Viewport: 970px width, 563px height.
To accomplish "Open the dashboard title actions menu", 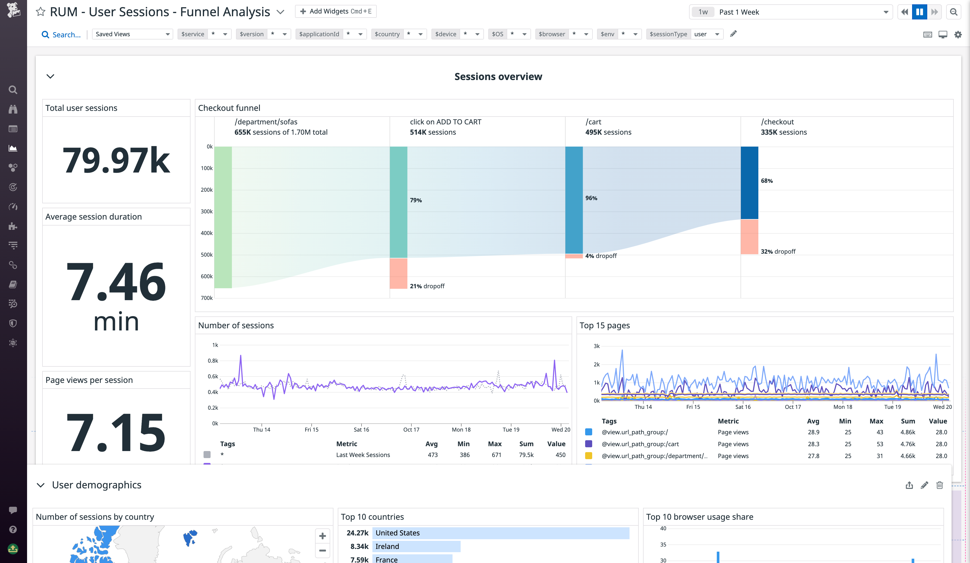I will click(x=280, y=12).
